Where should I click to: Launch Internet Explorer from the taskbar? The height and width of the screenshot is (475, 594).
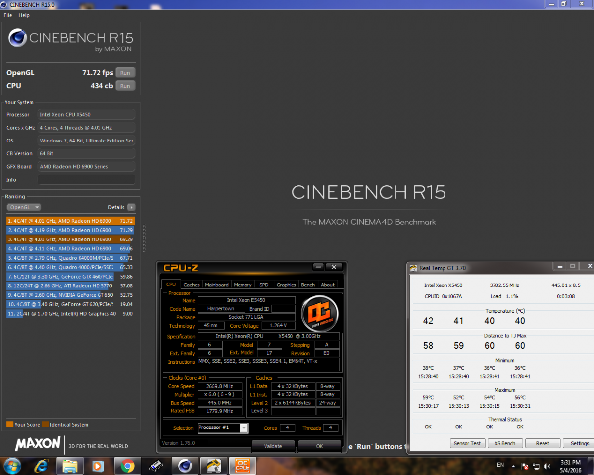click(x=42, y=466)
